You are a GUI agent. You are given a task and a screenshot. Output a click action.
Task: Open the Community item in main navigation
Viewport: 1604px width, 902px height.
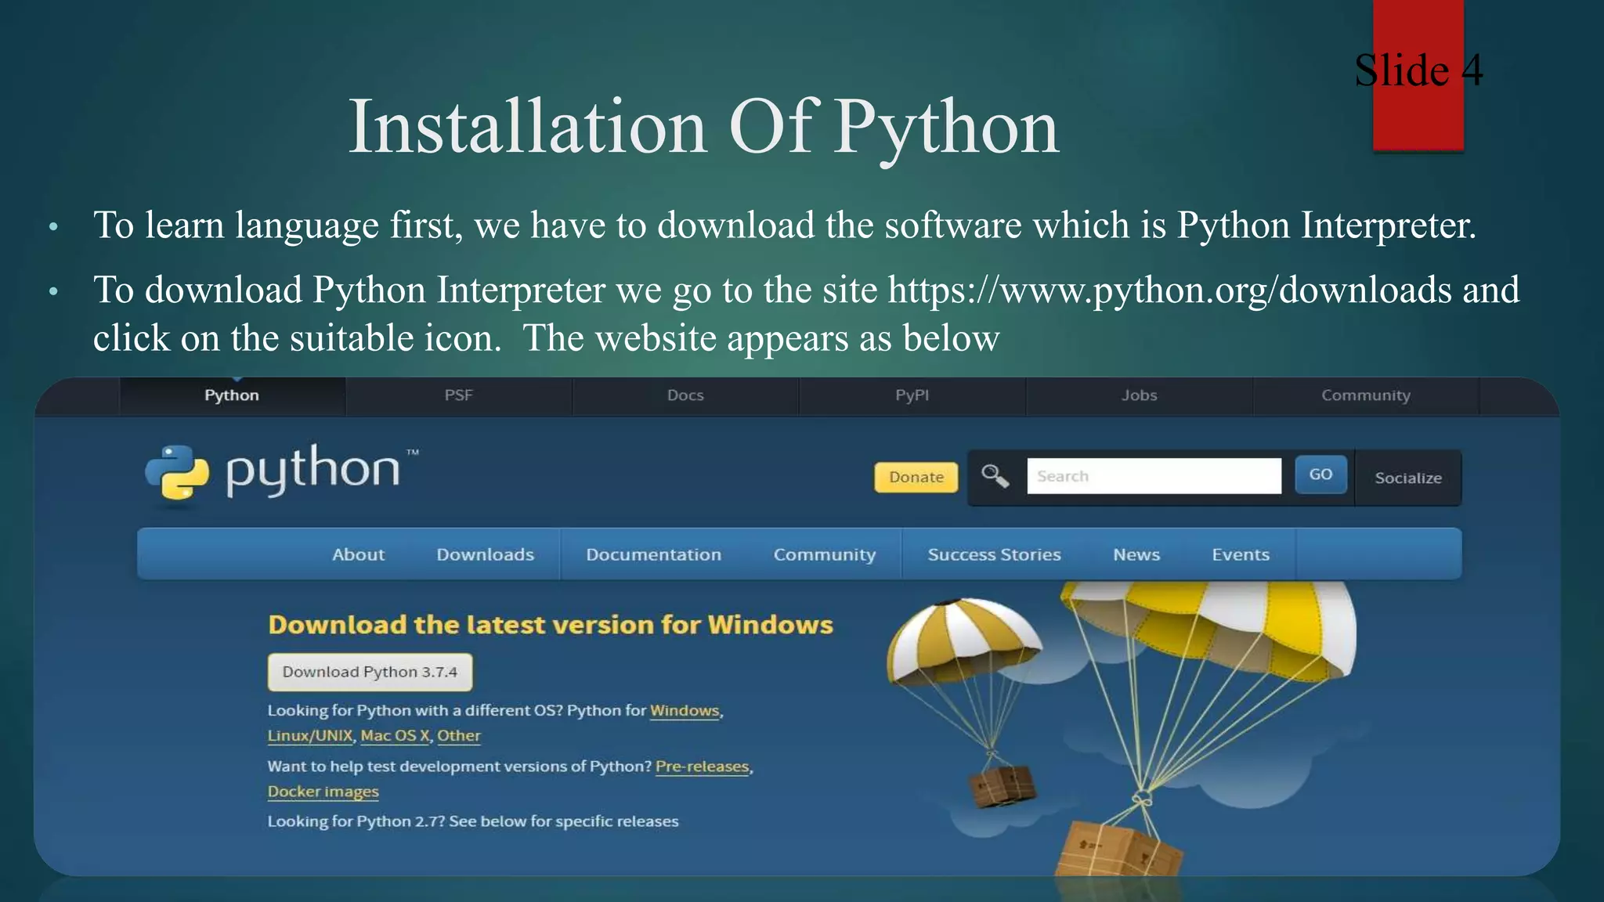click(825, 554)
